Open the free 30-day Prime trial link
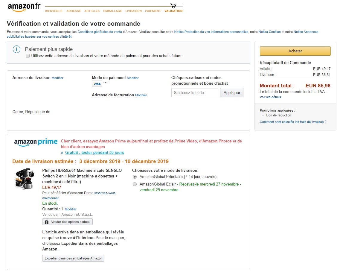340x272 pixels. pyautogui.click(x=94, y=153)
